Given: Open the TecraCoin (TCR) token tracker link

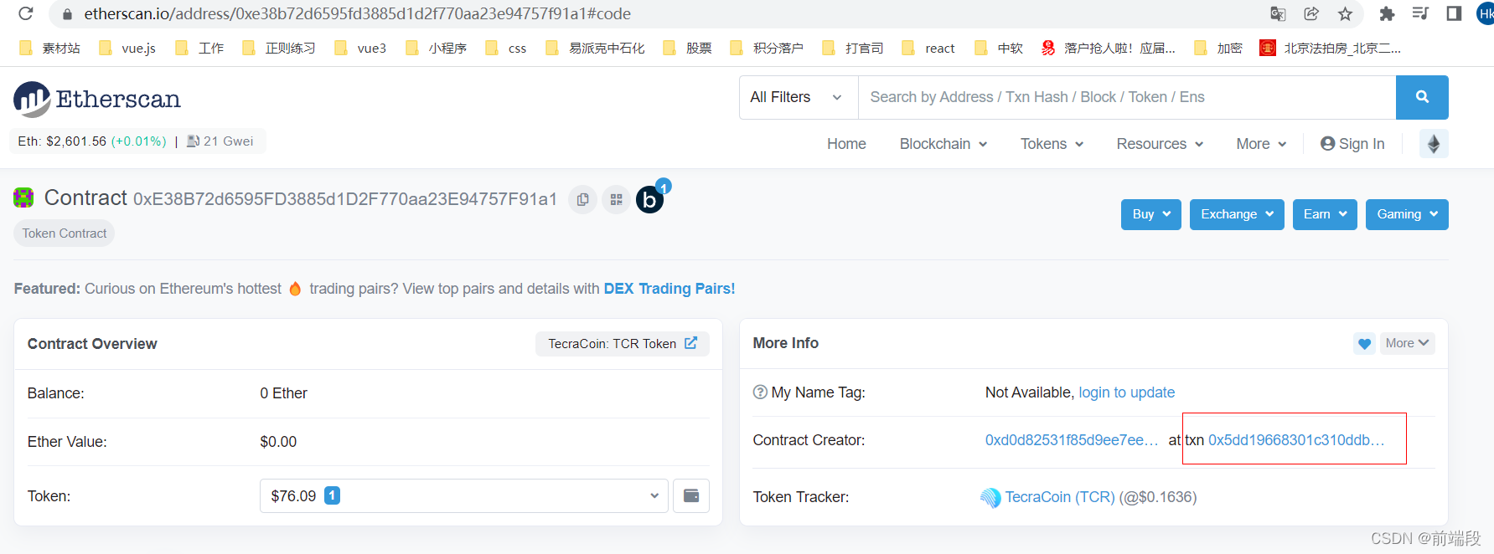Looking at the screenshot, I should (x=1060, y=497).
